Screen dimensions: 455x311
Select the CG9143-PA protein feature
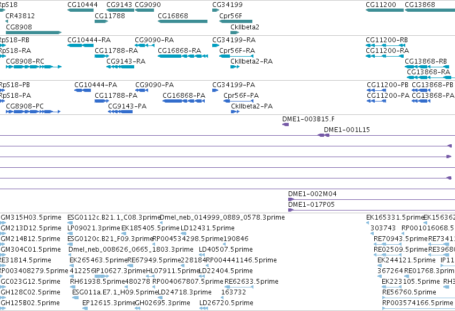(120, 112)
